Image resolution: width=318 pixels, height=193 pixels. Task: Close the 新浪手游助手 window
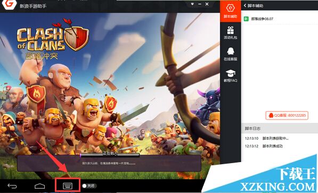point(207,4)
